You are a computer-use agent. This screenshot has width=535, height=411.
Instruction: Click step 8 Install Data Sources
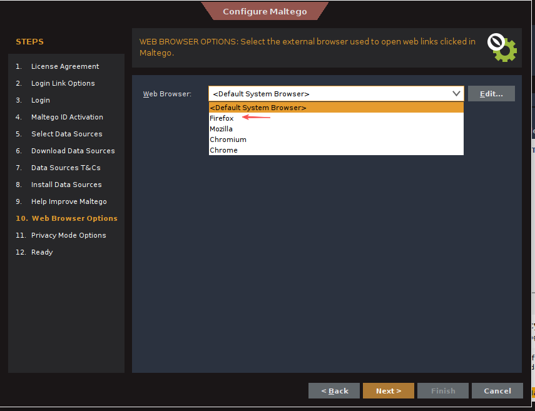pyautogui.click(x=59, y=185)
